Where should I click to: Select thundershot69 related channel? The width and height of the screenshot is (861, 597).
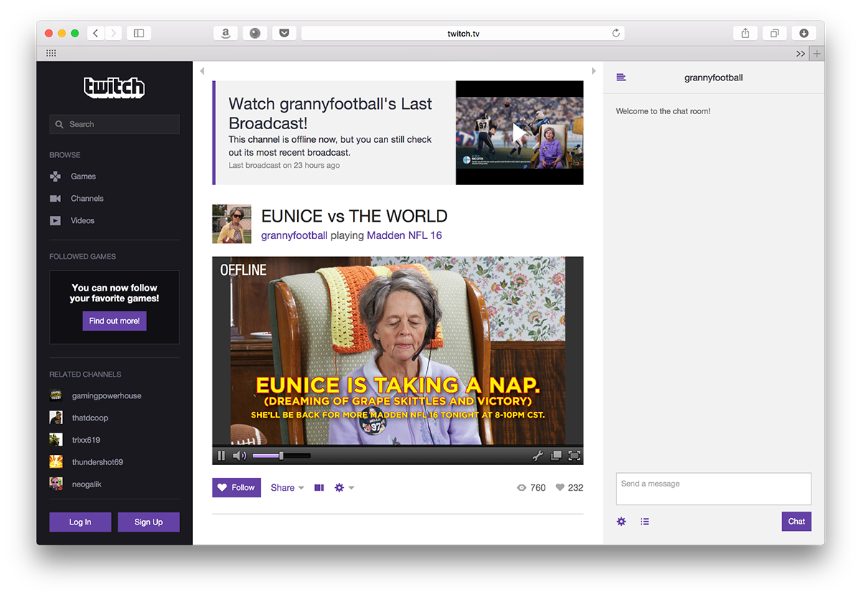(98, 462)
